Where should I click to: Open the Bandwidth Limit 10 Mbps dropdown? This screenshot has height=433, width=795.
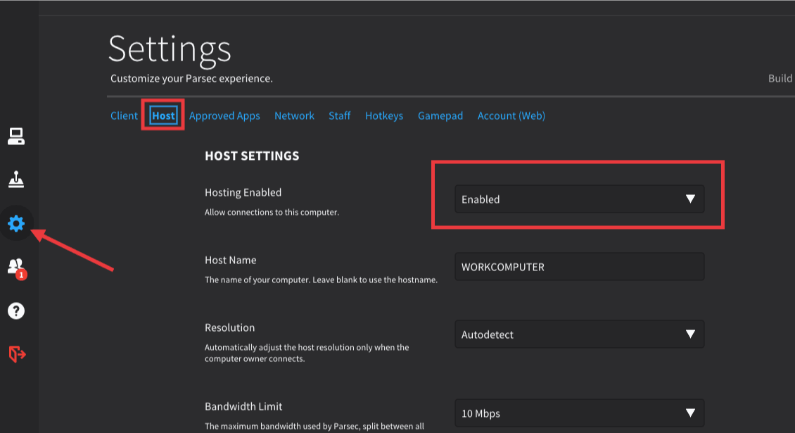tap(578, 413)
